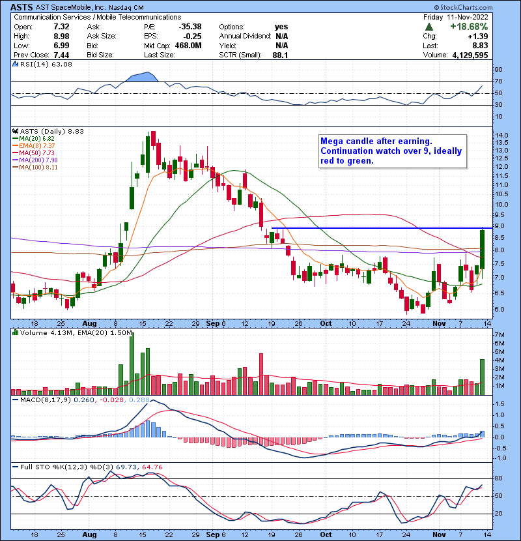Image resolution: width=521 pixels, height=541 pixels.
Task: Click the Yield N/A value
Action: [x=282, y=46]
